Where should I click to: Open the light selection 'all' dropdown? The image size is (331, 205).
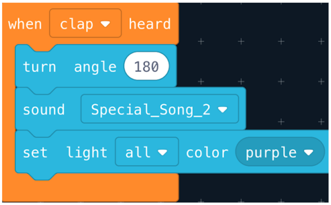[147, 152]
